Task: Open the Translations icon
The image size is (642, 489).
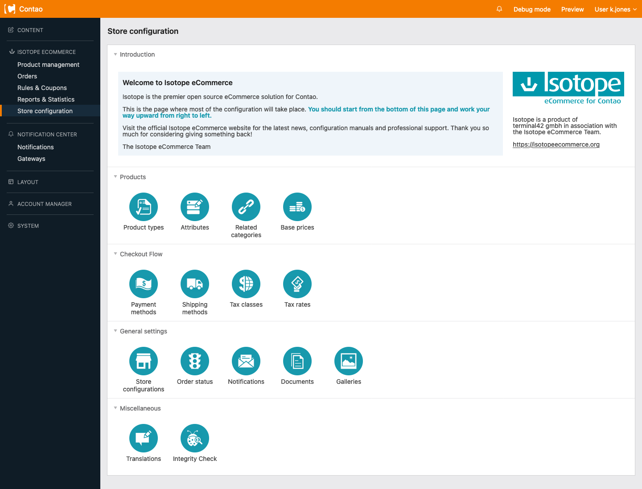Action: 144,438
